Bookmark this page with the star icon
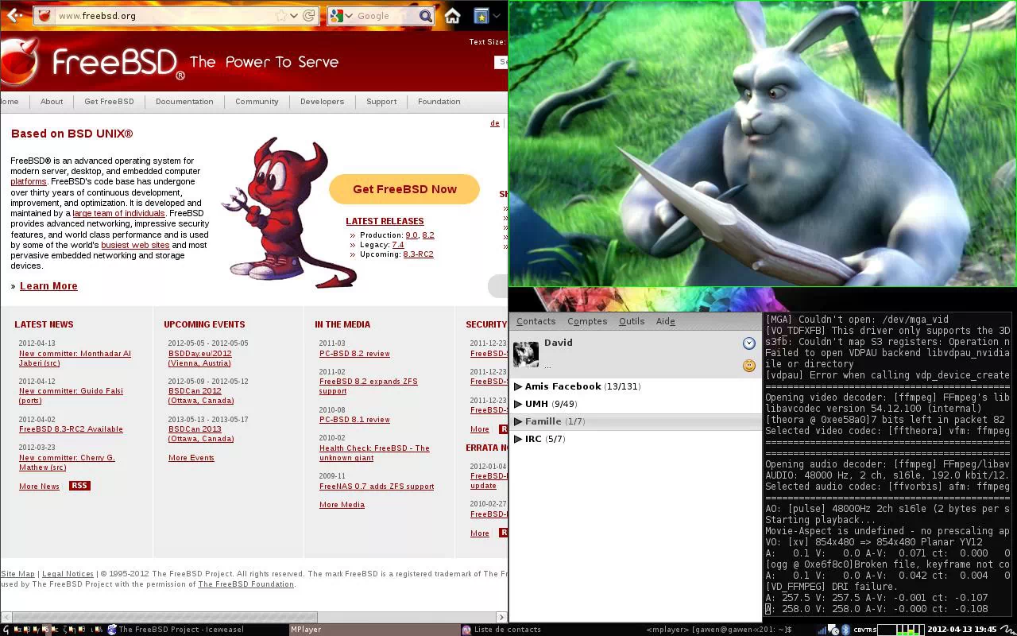Screen dimensions: 1017x636 coord(280,16)
